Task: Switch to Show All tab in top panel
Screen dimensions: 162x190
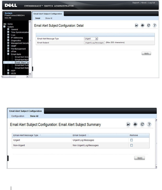Action: [x=49, y=18]
